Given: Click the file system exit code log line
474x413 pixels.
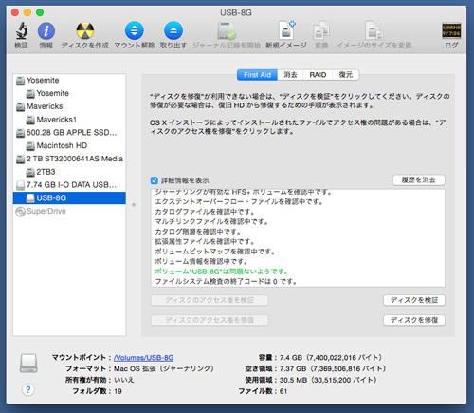Looking at the screenshot, I should coord(226,281).
